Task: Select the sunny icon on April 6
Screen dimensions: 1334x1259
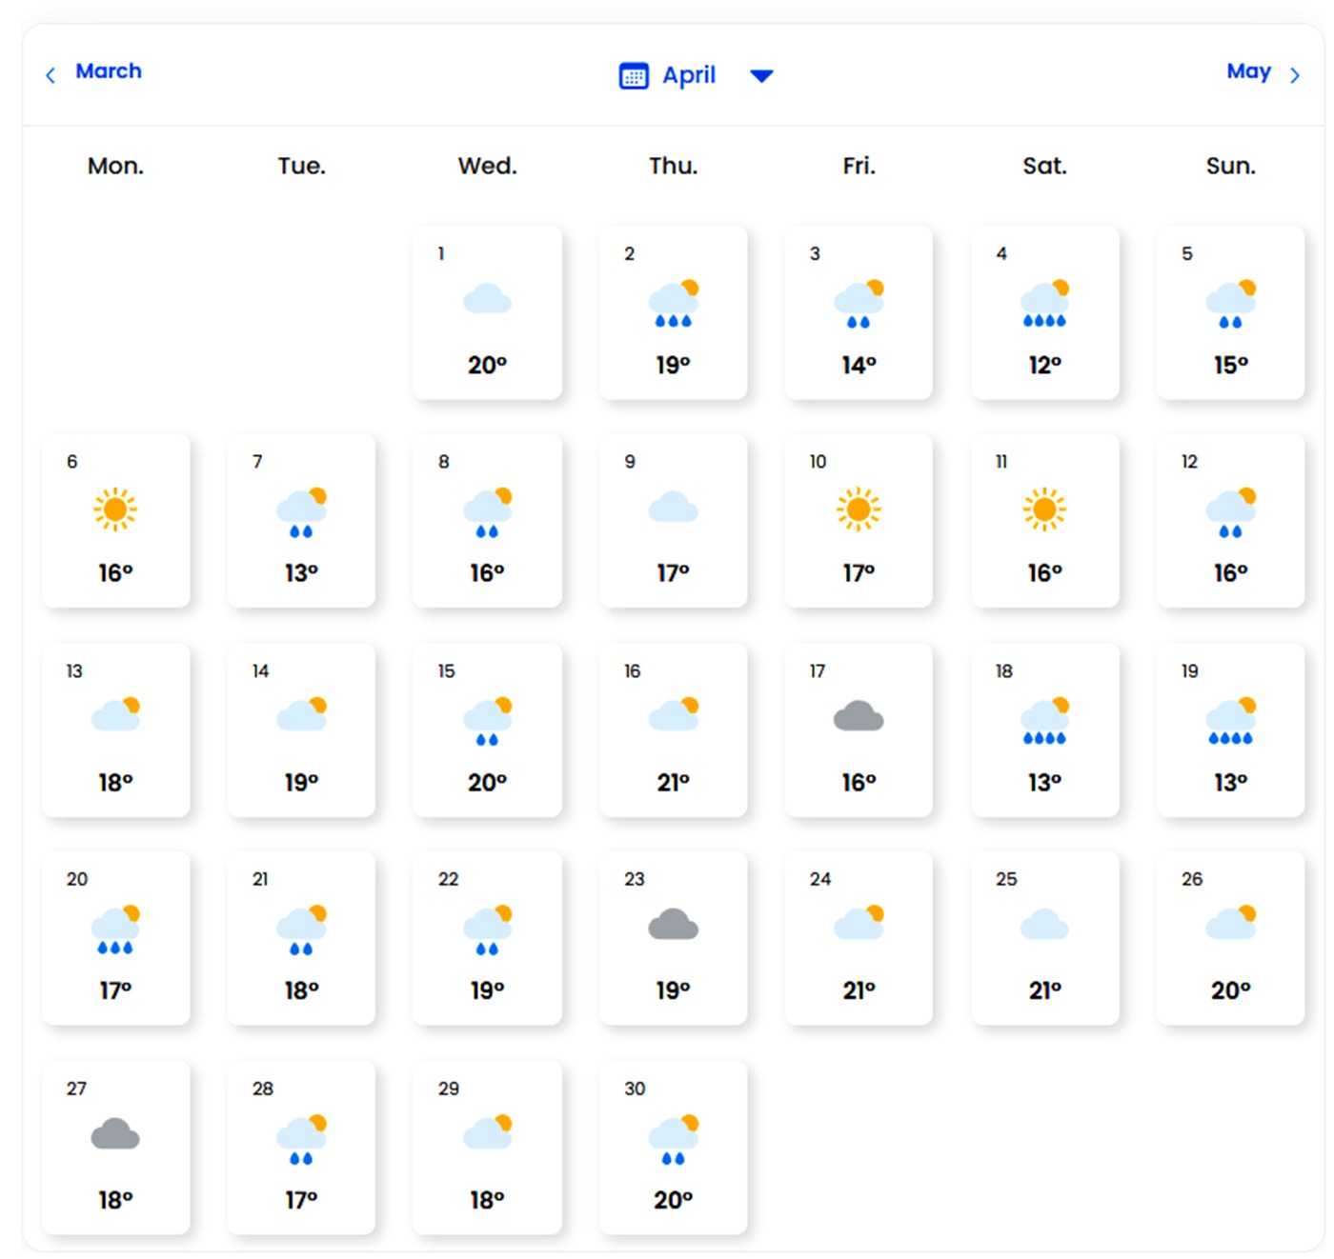Action: click(x=115, y=510)
